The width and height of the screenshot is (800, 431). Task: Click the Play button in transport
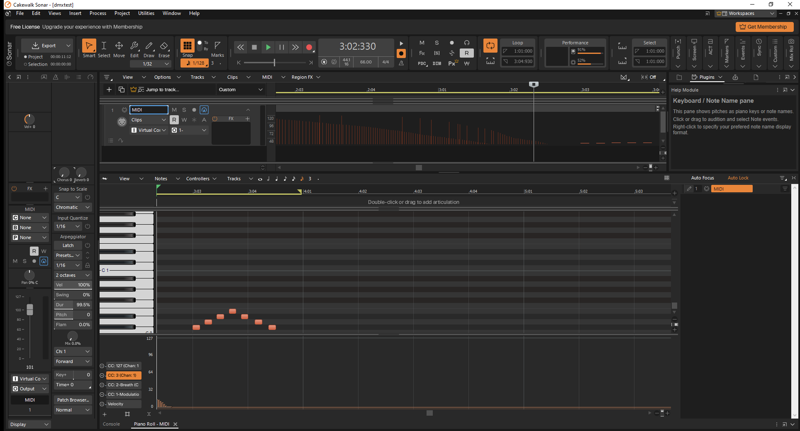tap(268, 47)
